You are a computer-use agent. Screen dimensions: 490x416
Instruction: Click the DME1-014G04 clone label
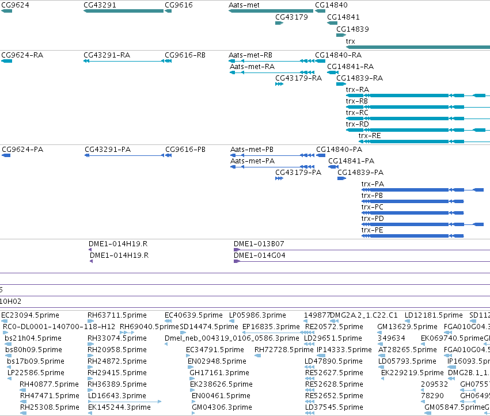[x=259, y=255]
